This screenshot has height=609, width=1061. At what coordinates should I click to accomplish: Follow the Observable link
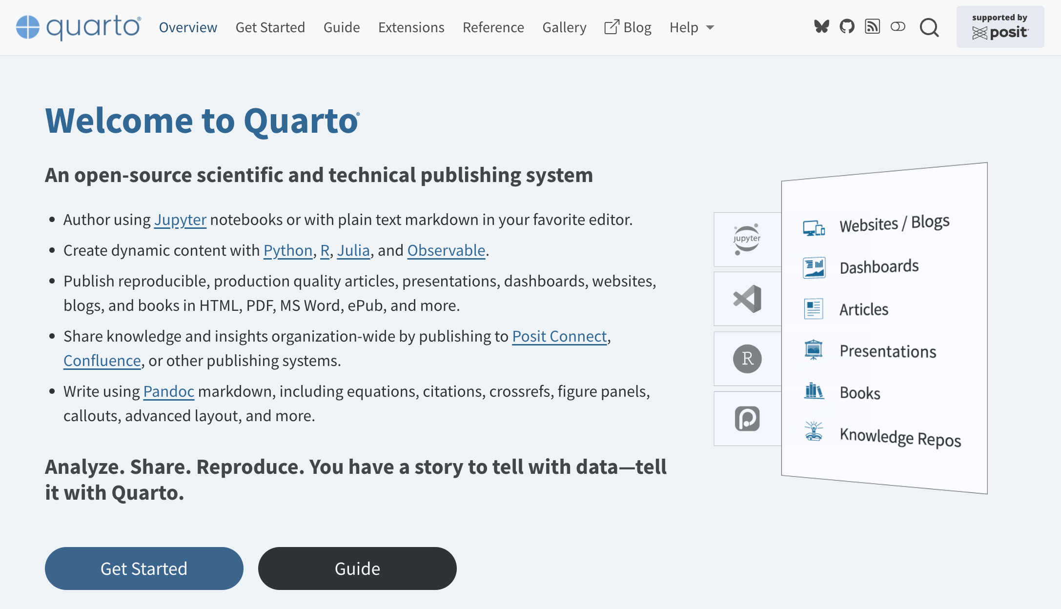point(446,250)
